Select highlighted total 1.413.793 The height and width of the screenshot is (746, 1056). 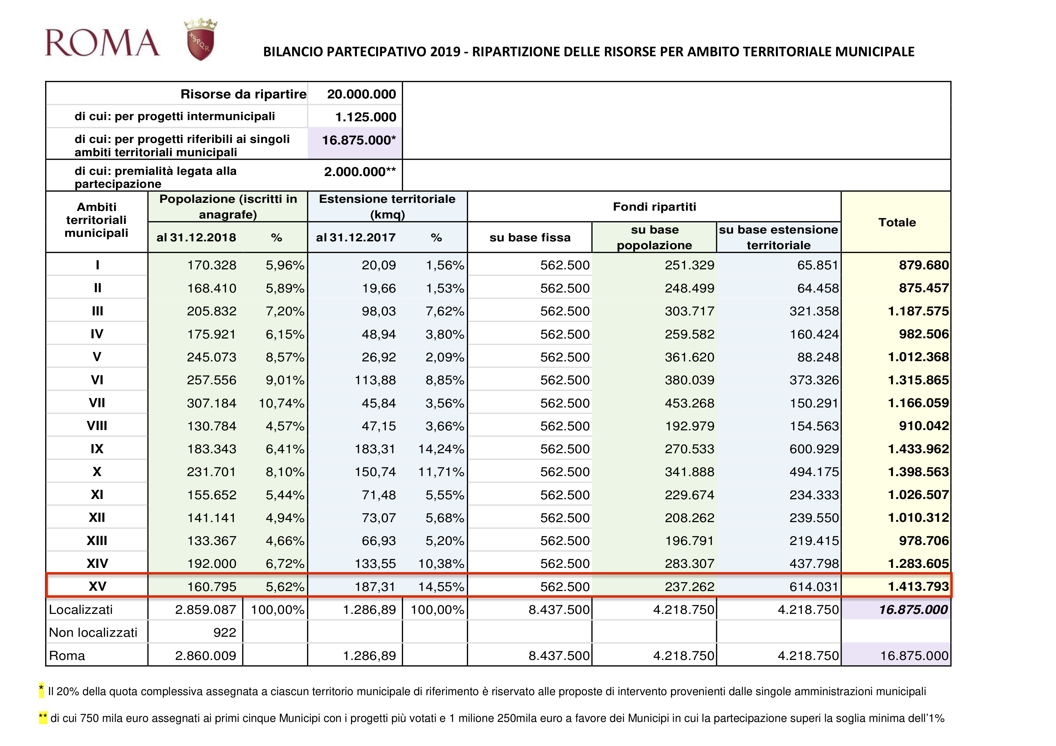coord(918,586)
